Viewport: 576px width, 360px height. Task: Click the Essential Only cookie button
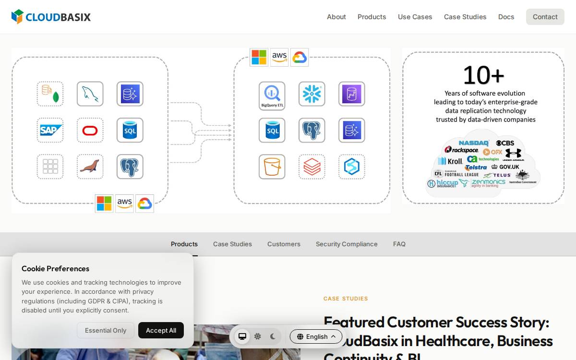click(x=106, y=330)
